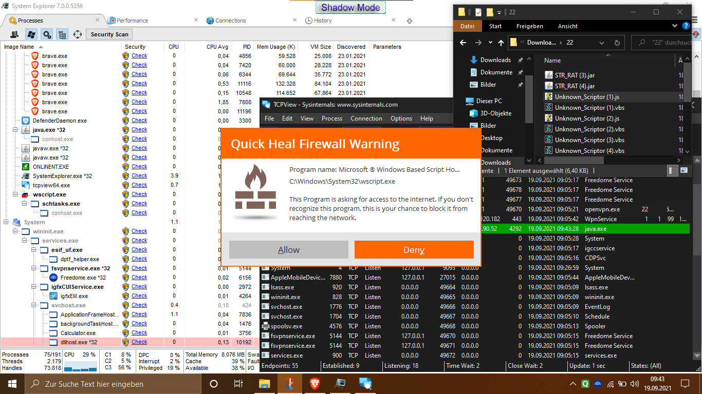Open the Process menu in TCPView

click(x=332, y=119)
